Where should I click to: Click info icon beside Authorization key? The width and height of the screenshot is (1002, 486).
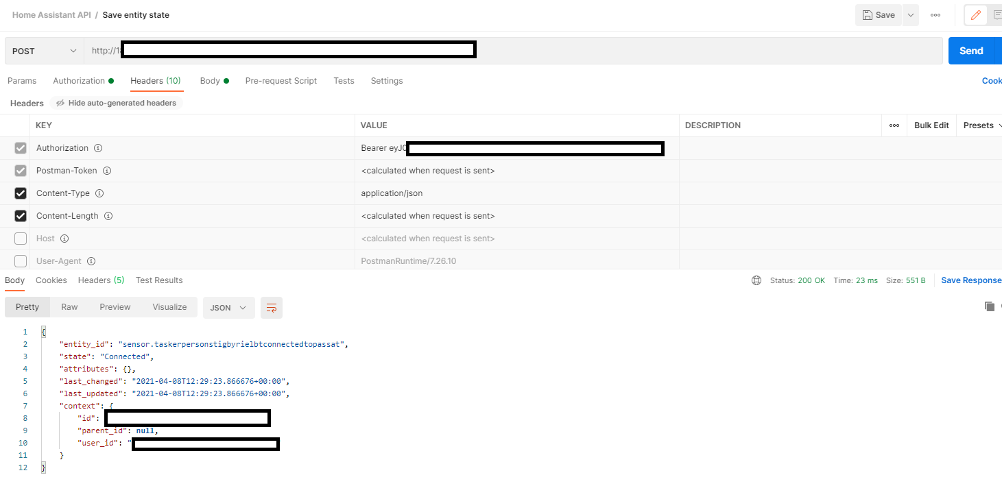coord(98,148)
